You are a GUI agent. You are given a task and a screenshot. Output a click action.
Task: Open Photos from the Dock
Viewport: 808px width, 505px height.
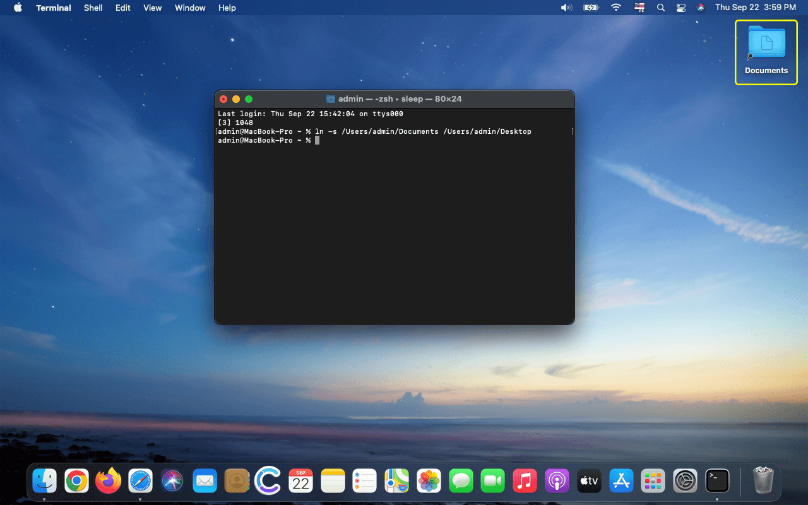(429, 480)
